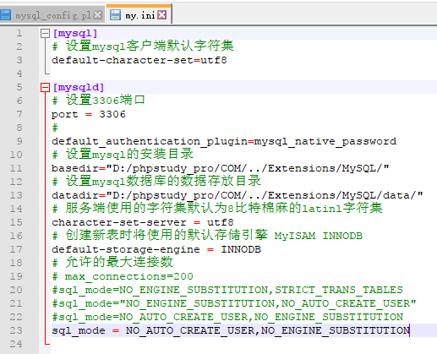Collapse the [mysqld] section fold marker

click(x=45, y=87)
